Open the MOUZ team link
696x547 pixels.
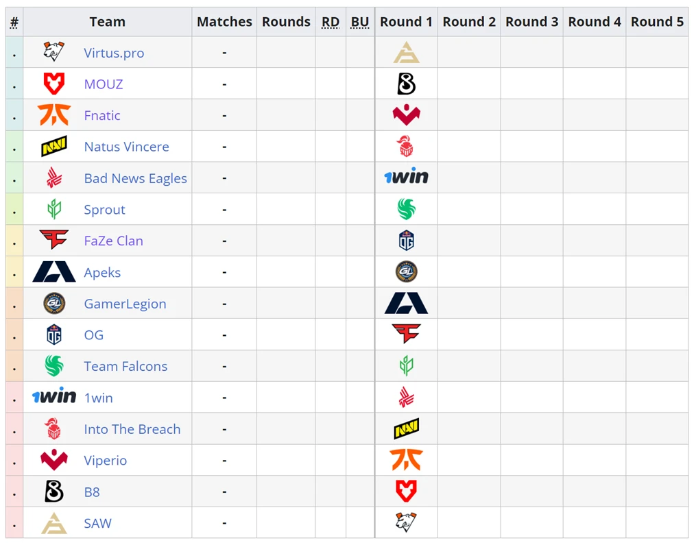coord(104,84)
